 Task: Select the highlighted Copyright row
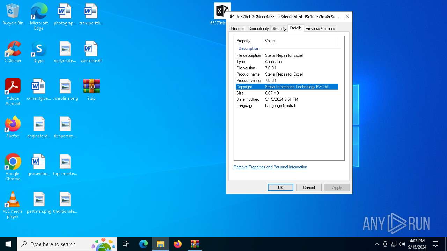(287, 87)
